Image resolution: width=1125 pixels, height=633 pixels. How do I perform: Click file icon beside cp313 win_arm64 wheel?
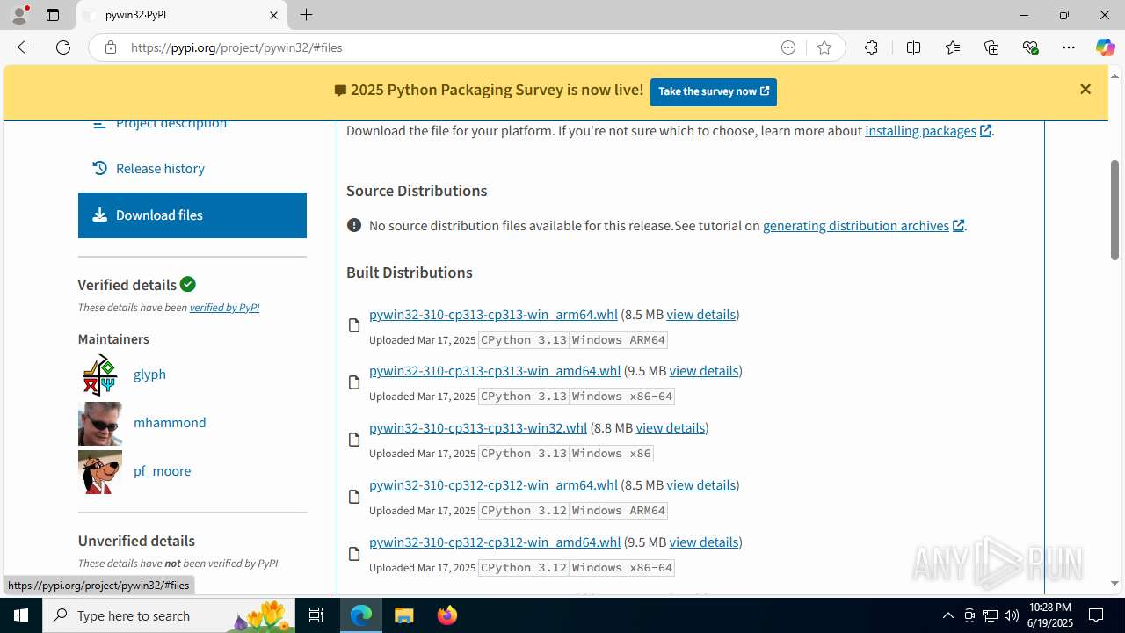(354, 326)
